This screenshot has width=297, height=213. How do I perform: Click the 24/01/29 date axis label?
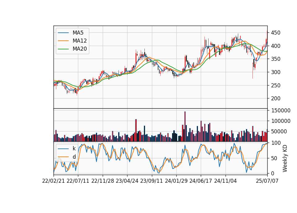point(176,181)
